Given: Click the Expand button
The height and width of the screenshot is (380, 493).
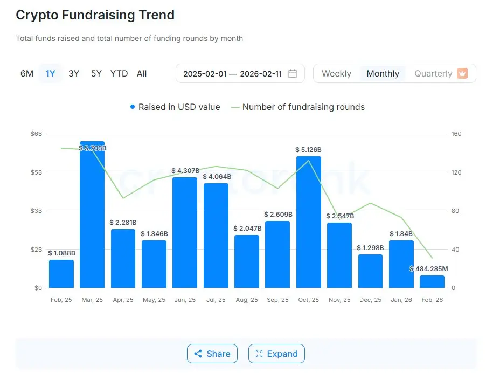Looking at the screenshot, I should 277,354.
